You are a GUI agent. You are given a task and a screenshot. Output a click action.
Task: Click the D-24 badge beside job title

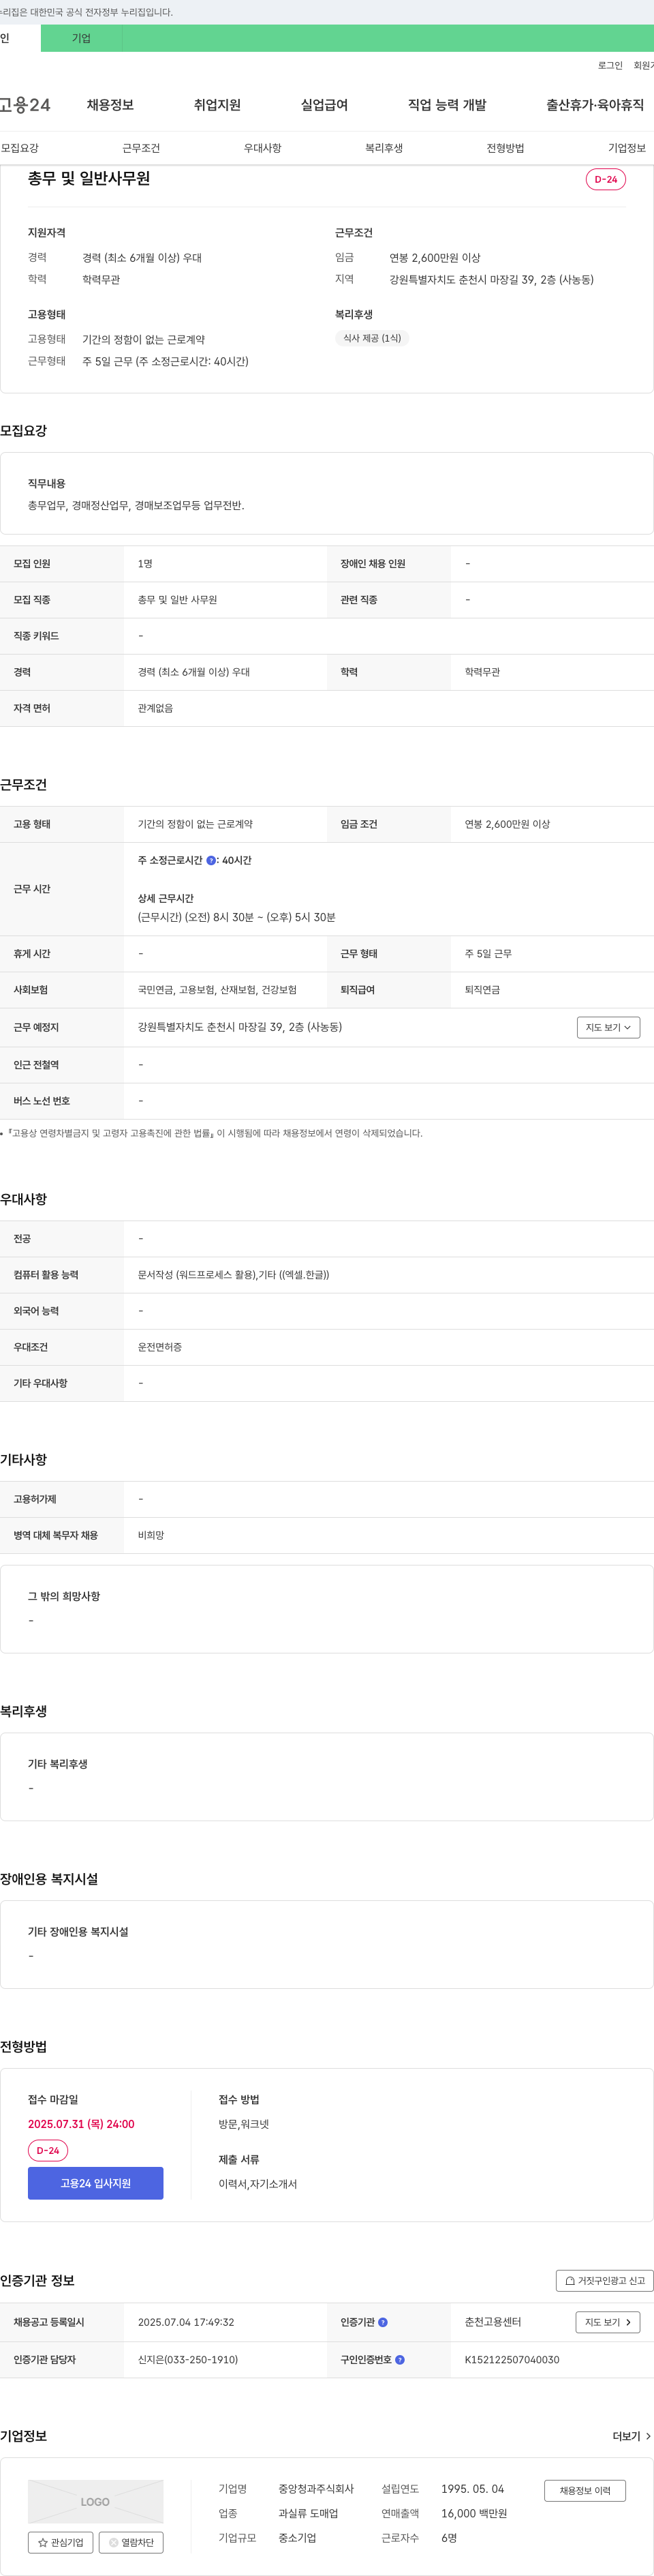click(x=606, y=179)
